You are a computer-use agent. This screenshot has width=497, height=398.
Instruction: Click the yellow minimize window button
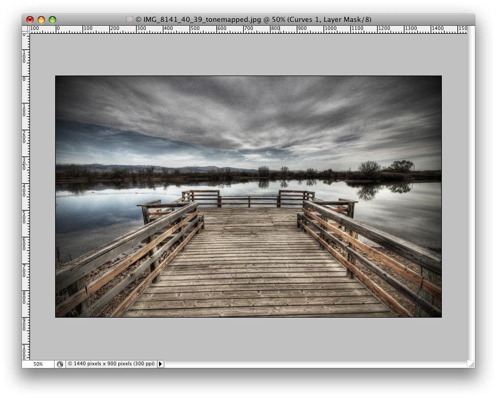click(41, 20)
